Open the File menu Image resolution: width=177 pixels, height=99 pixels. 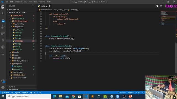coord(7,2)
